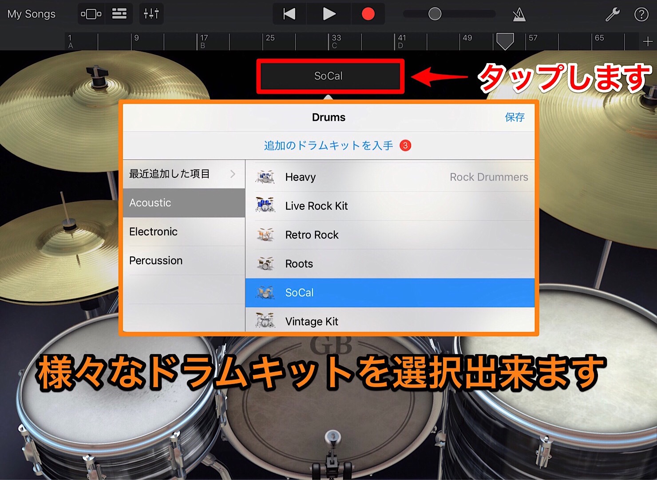The width and height of the screenshot is (657, 480).
Task: Click the Heavy kit drum icon
Action: point(265,177)
